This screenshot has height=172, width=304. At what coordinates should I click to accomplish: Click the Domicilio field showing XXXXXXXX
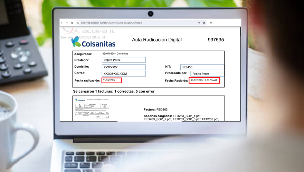(x=124, y=67)
